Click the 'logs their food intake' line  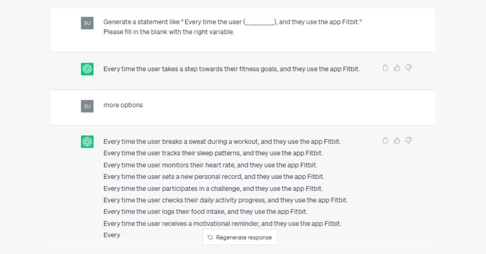click(x=205, y=212)
